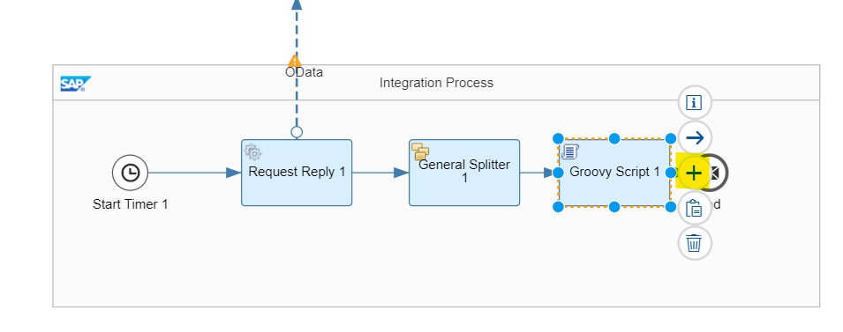Click the arrow from Start Timer to Request Reply
This screenshot has height=332, width=843.
click(194, 173)
